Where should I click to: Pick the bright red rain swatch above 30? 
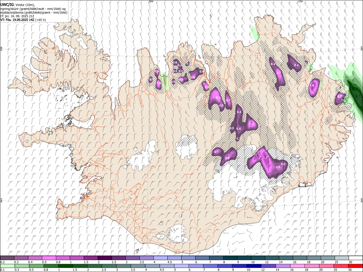click(355, 266)
